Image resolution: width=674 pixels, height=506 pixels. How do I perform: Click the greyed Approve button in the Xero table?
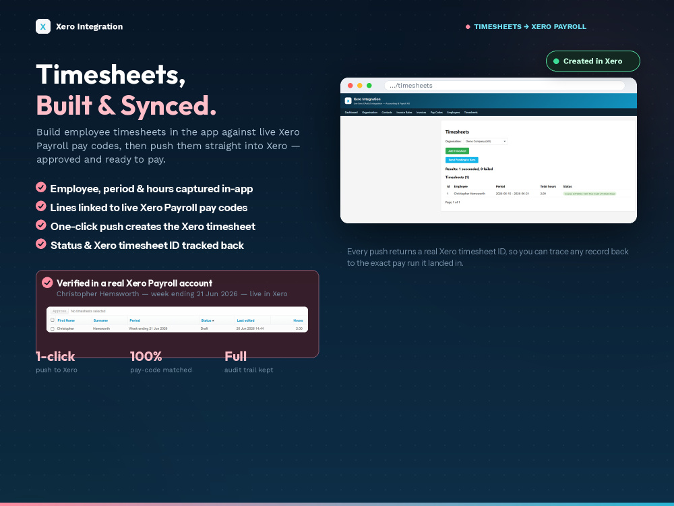coord(59,311)
